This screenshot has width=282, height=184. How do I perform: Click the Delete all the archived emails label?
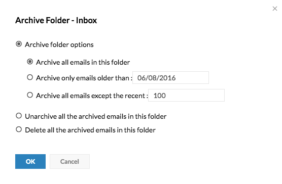pyautogui.click(x=90, y=130)
